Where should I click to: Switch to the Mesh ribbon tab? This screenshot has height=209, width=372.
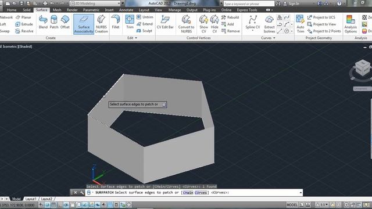coord(57,10)
